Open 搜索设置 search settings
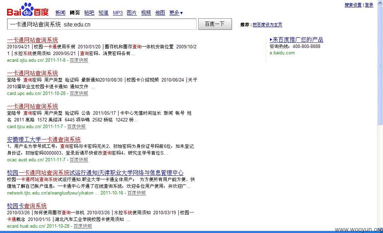Viewport: 383px width, 233px height. tap(353, 5)
